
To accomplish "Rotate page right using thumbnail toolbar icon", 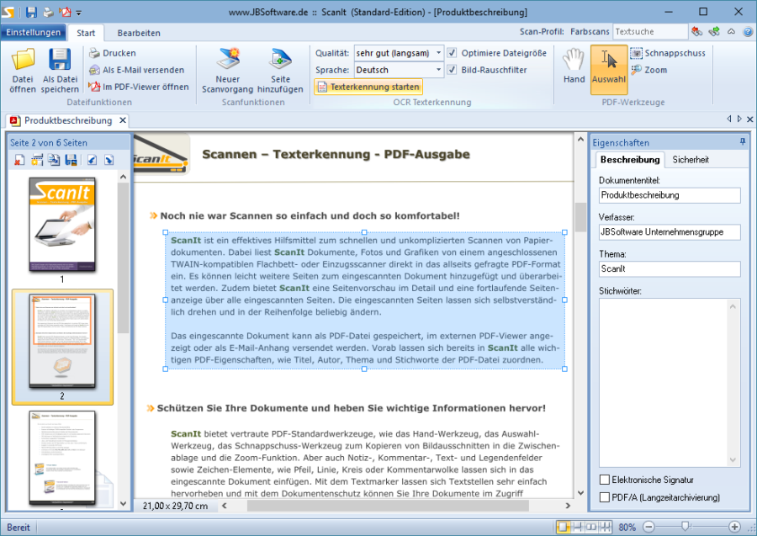I will tap(109, 160).
